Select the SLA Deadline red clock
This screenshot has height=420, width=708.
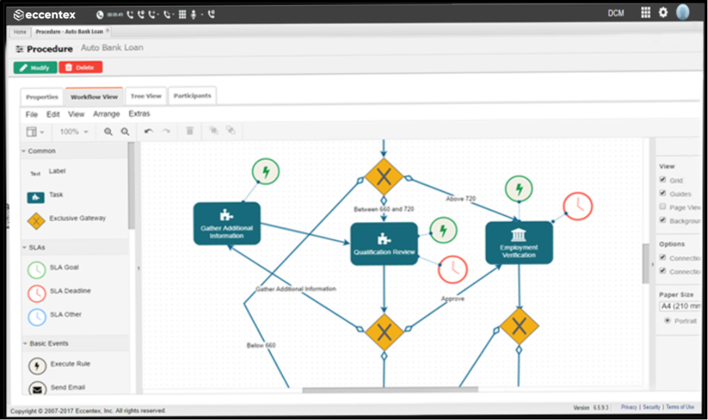[x=37, y=293]
